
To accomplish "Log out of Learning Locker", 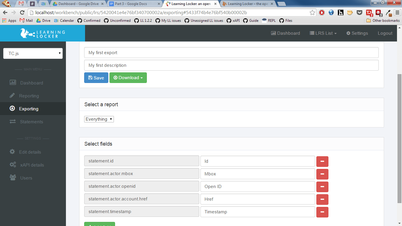I will (x=385, y=33).
